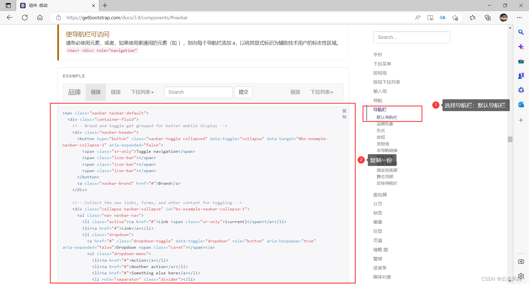Go to 分页 section in sidebar
The image size is (529, 284).
(378, 204)
